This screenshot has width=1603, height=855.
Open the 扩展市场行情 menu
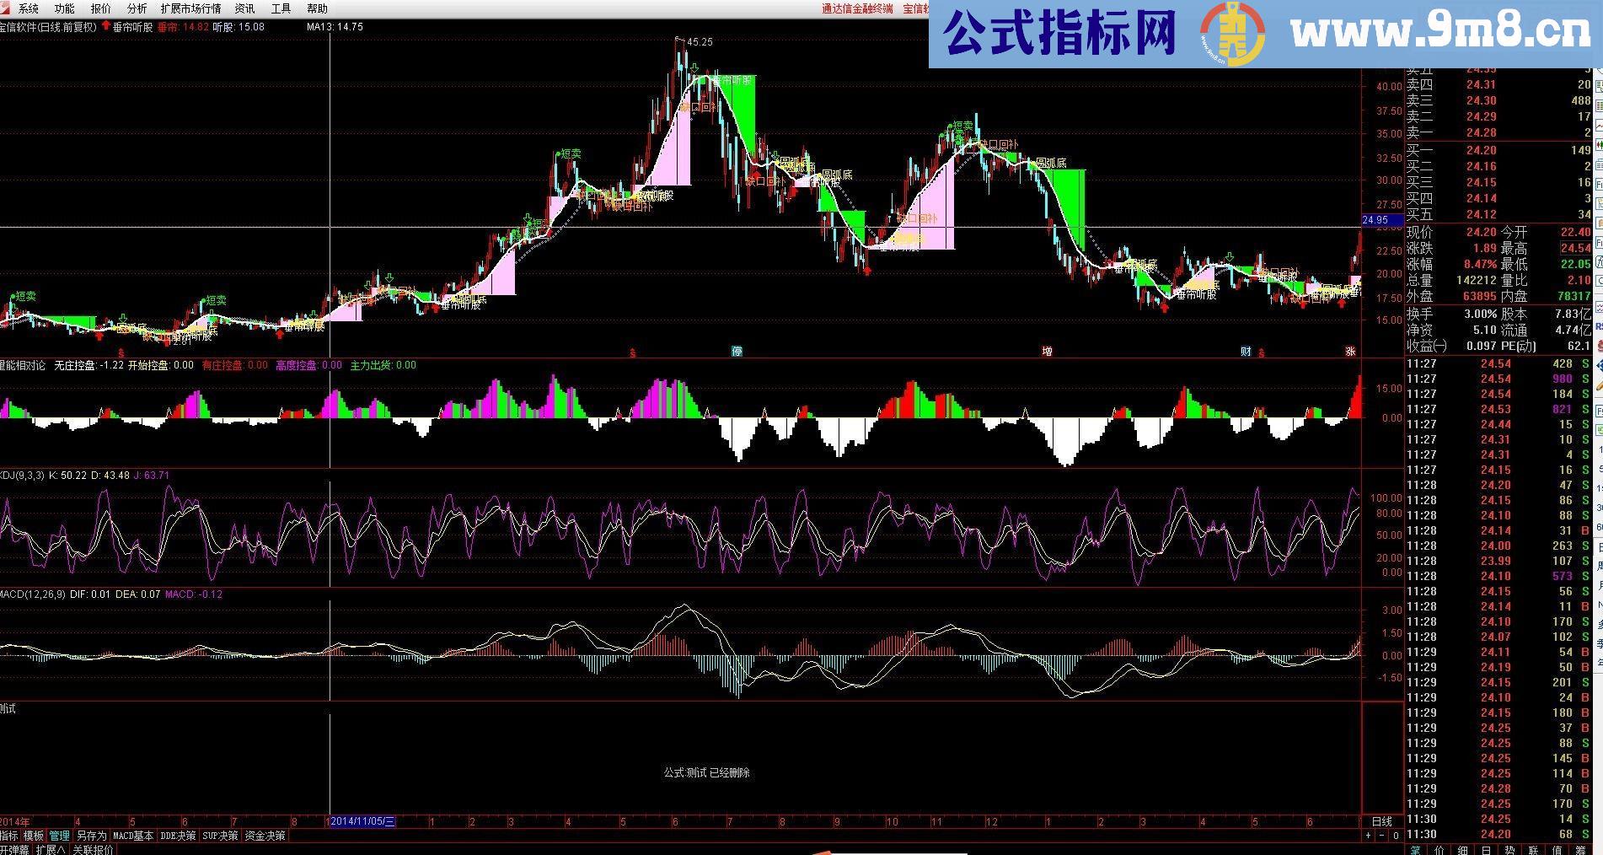190,8
